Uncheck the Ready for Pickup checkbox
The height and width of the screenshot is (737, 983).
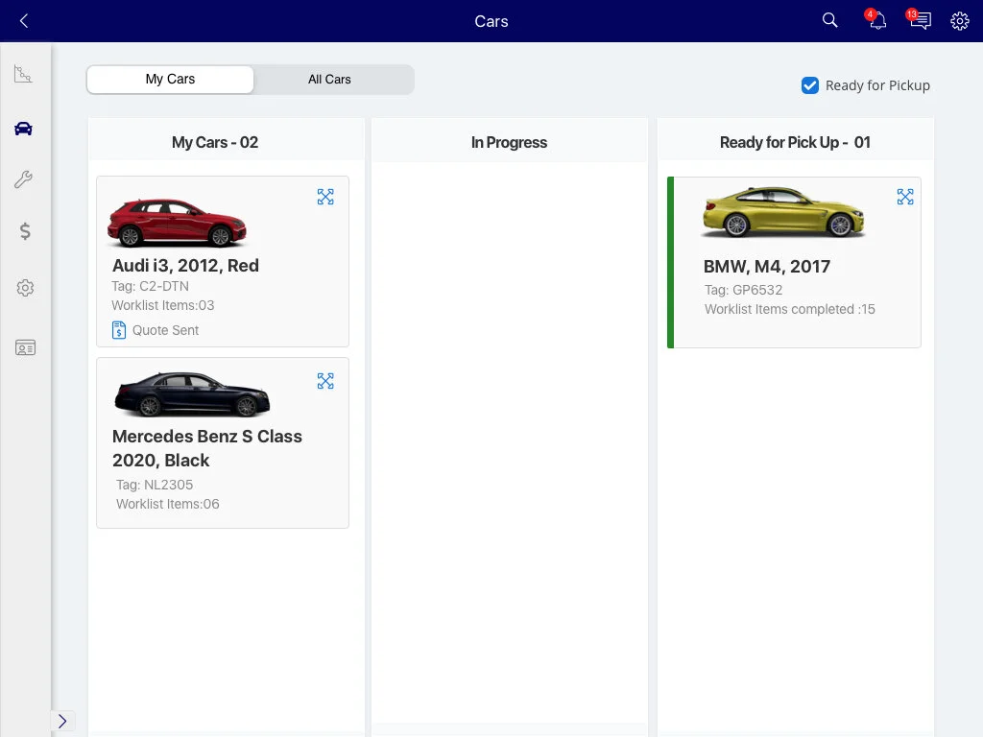pos(810,85)
